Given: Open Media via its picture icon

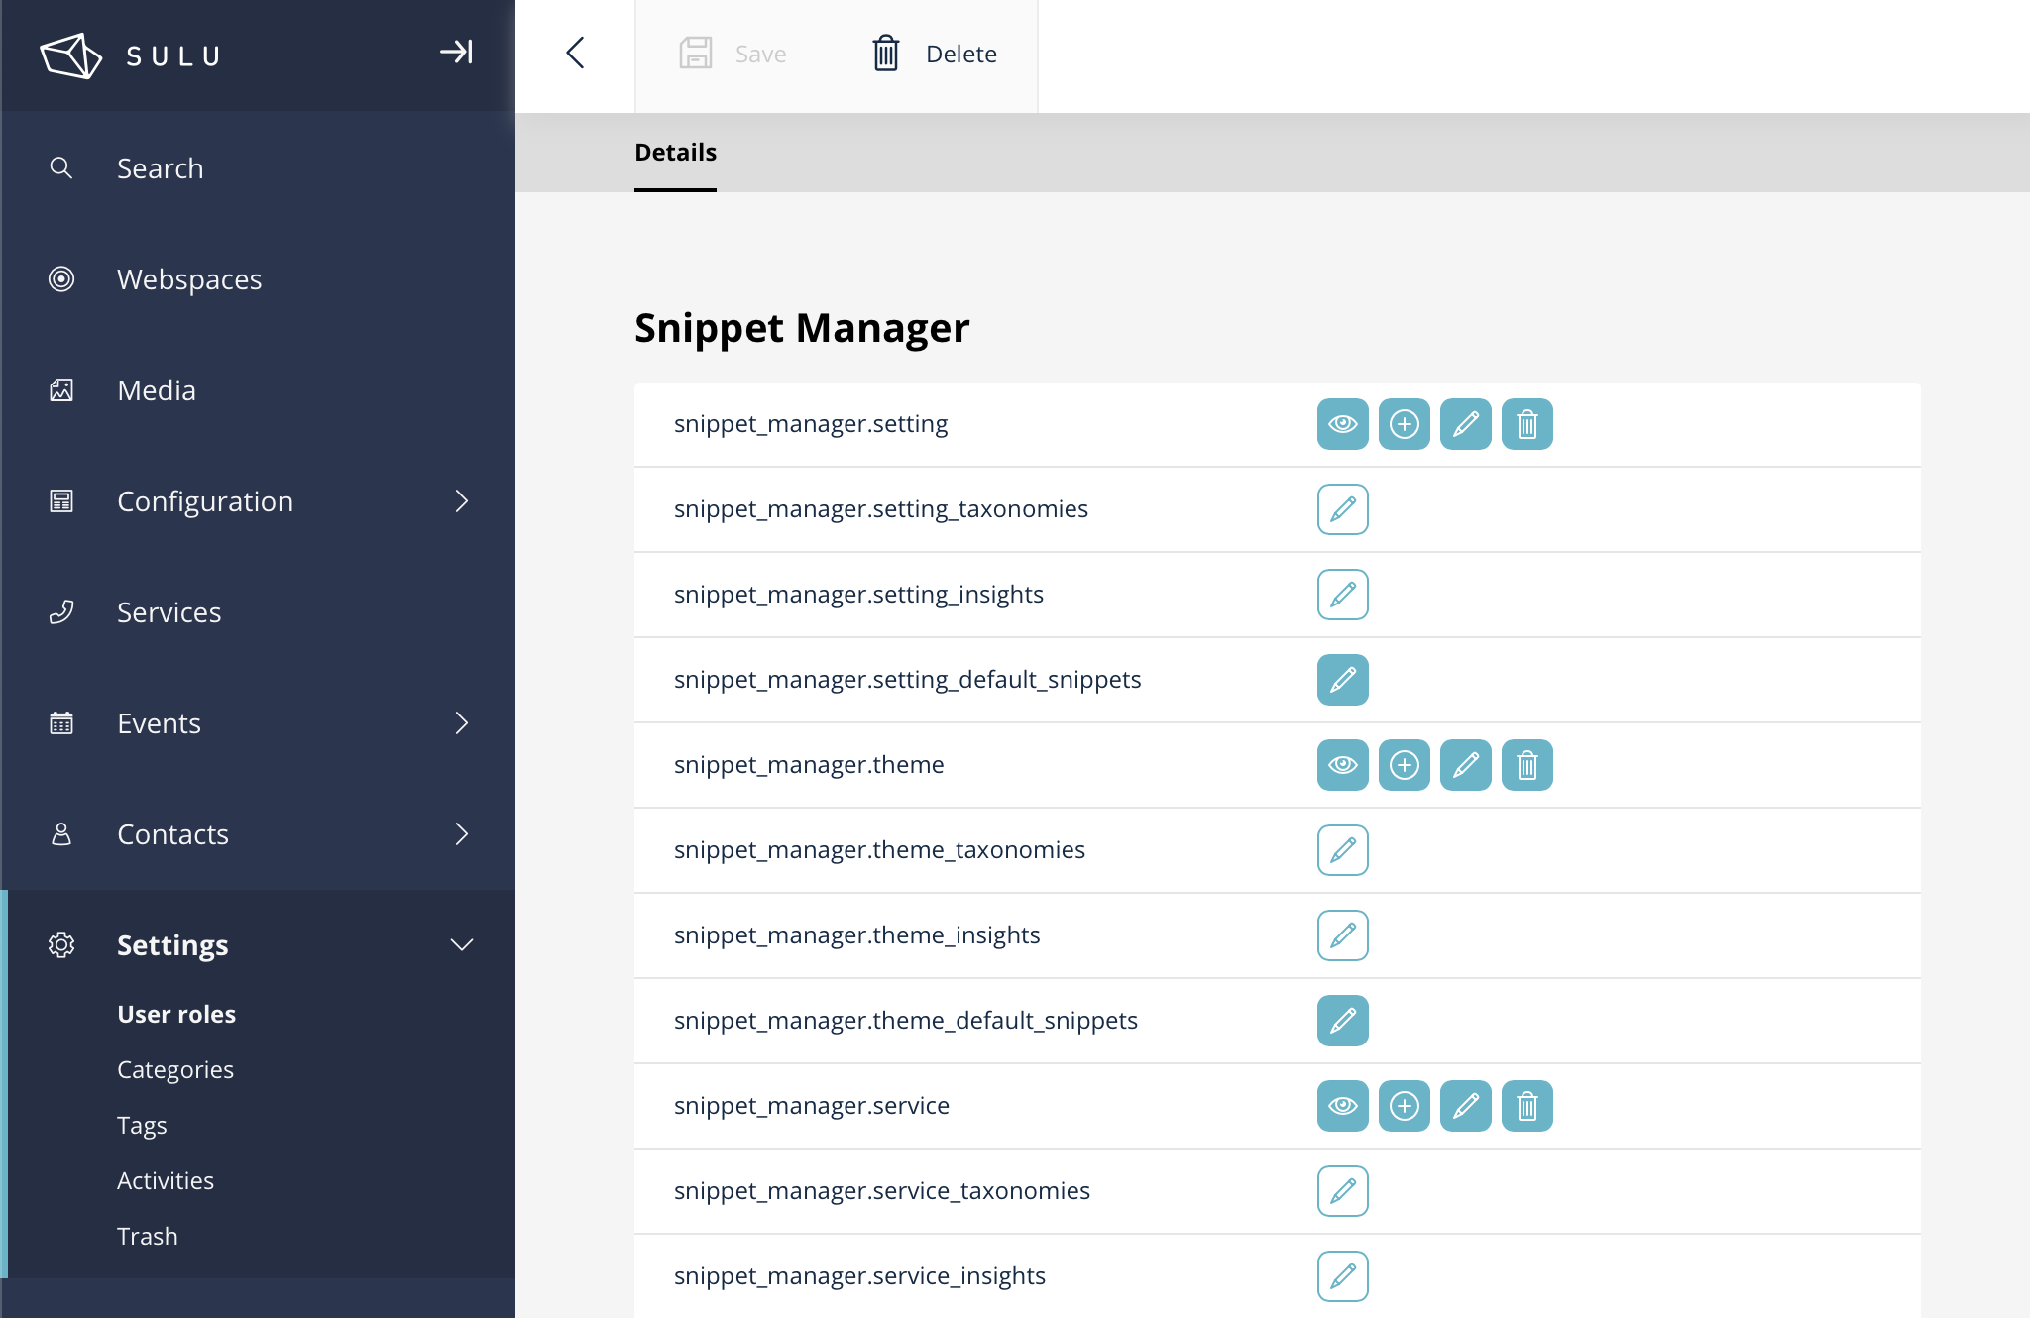Looking at the screenshot, I should [x=61, y=390].
